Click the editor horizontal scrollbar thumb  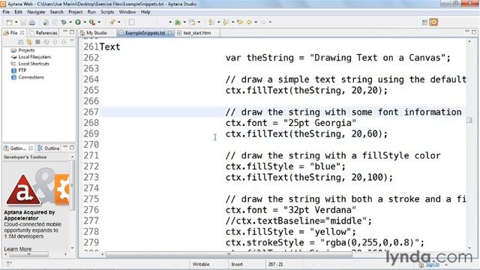(229, 254)
